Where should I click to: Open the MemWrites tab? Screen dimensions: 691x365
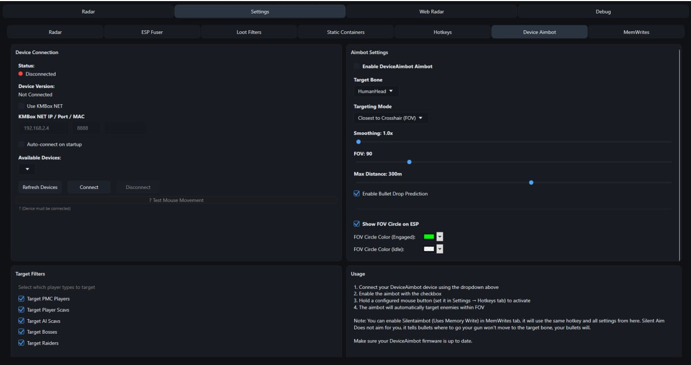636,32
